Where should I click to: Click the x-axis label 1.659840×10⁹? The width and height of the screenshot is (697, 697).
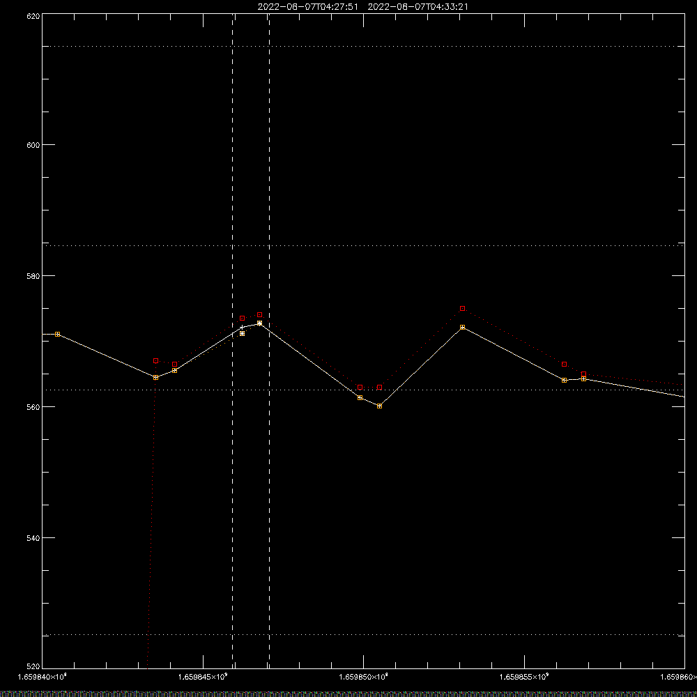click(x=43, y=677)
